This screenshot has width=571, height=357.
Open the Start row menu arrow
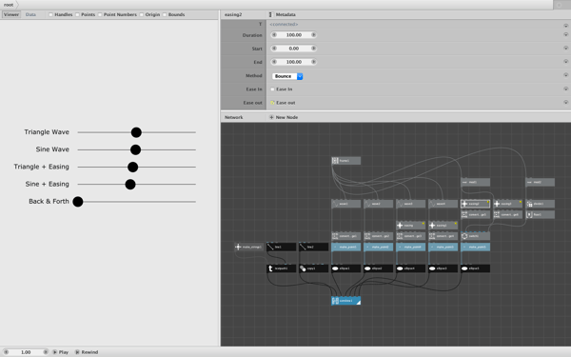[566, 49]
